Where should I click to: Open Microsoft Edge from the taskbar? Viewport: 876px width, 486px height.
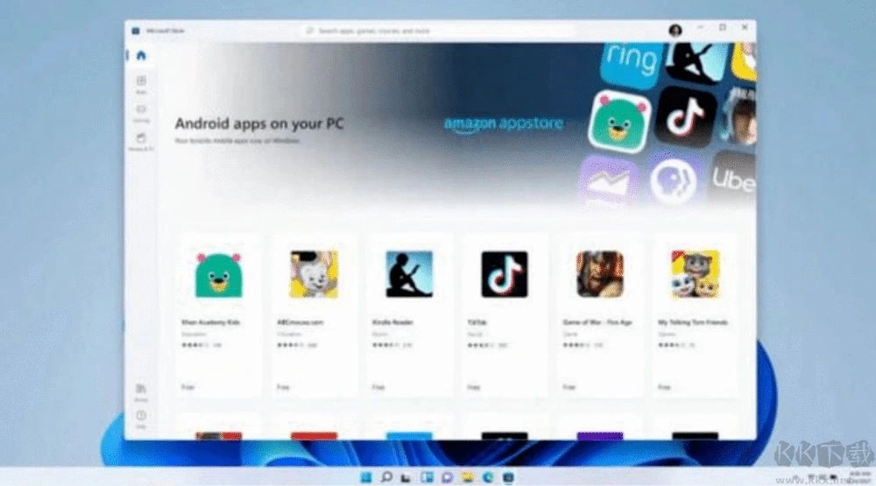coord(488,476)
